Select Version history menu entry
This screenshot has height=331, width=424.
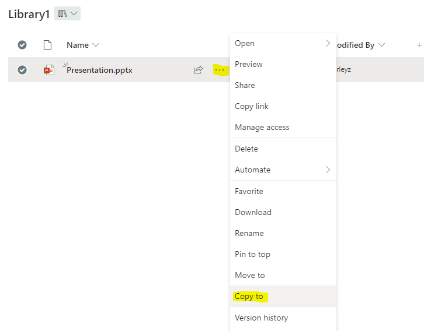[x=261, y=318]
